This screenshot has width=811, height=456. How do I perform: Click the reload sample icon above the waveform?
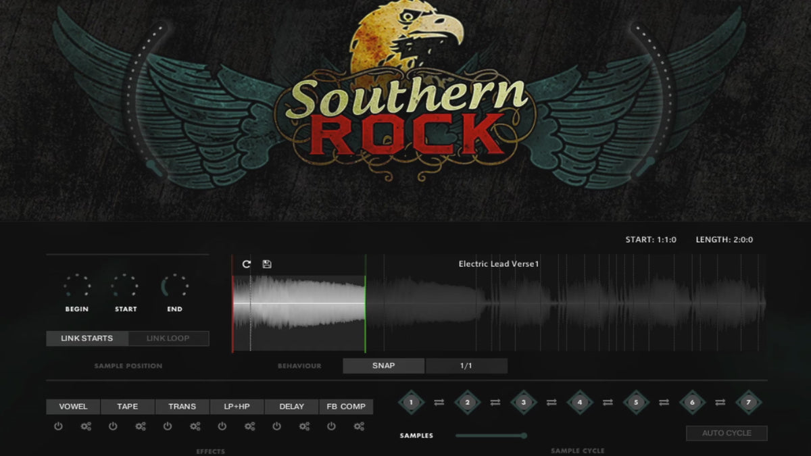(246, 264)
